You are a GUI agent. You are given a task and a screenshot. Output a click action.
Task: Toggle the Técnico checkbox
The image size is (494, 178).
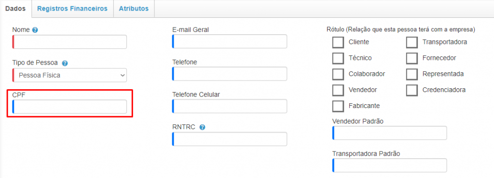(x=338, y=58)
